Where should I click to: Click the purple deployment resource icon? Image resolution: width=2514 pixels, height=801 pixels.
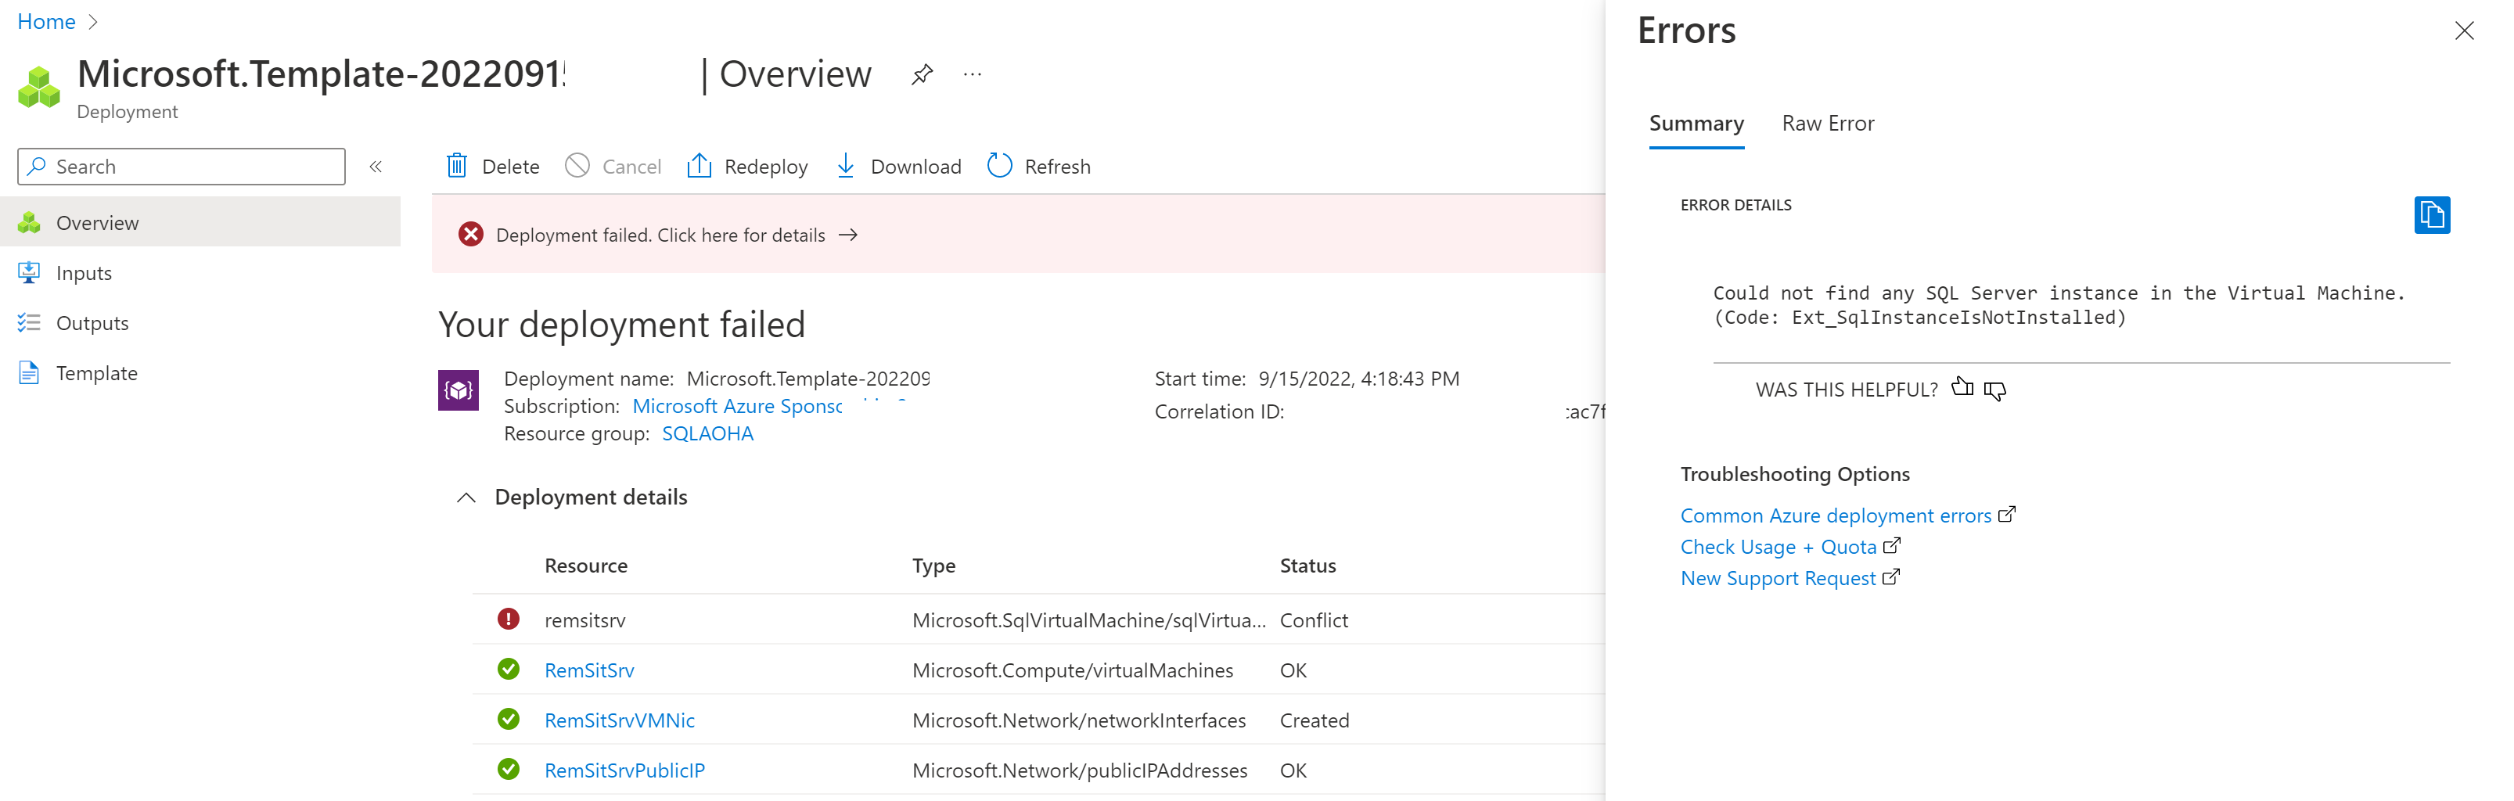click(458, 390)
